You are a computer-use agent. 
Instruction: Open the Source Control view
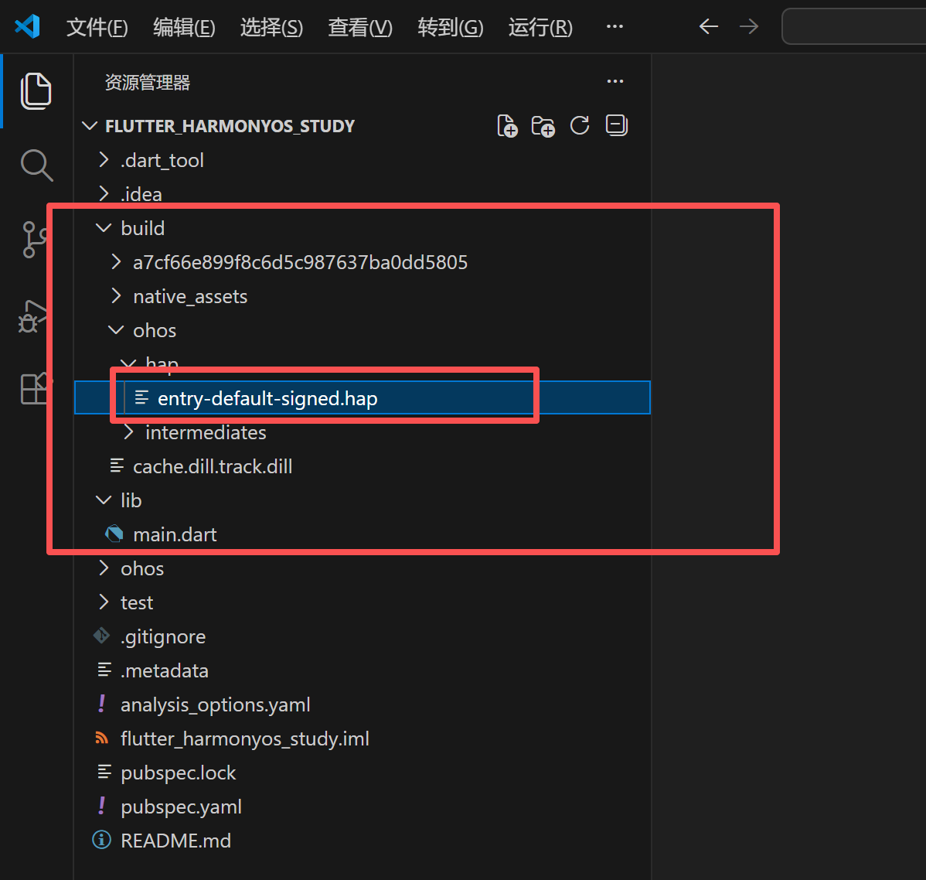click(x=35, y=240)
